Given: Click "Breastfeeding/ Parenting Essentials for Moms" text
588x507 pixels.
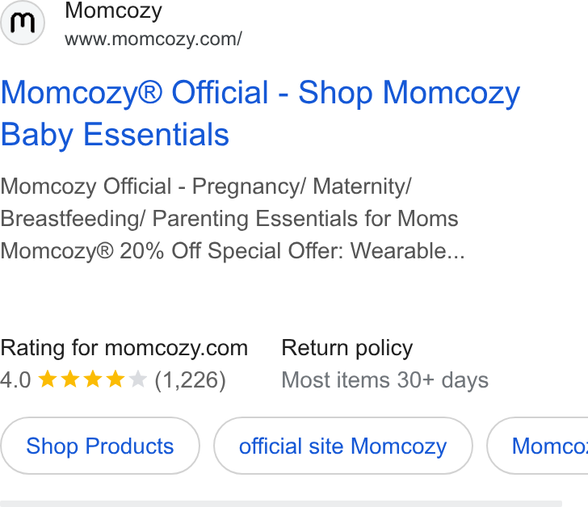Looking at the screenshot, I should click(229, 219).
